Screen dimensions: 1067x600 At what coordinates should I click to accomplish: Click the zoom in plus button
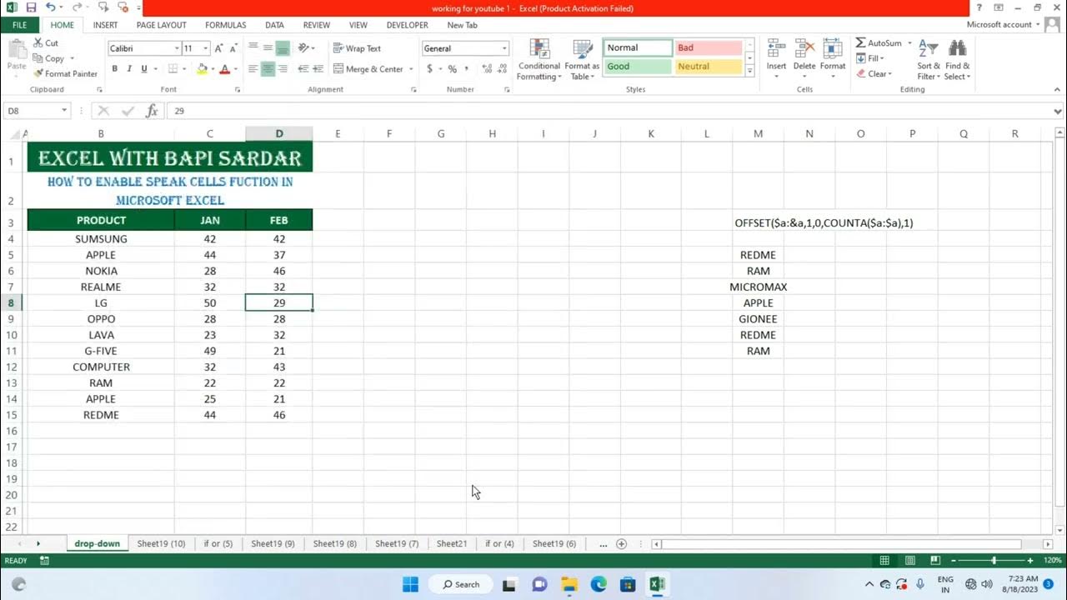(1030, 561)
